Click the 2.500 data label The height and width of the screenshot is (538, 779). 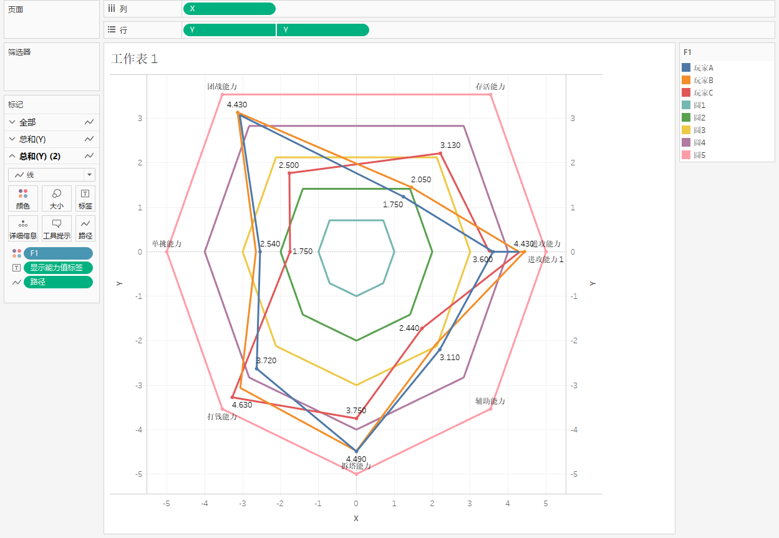(289, 165)
